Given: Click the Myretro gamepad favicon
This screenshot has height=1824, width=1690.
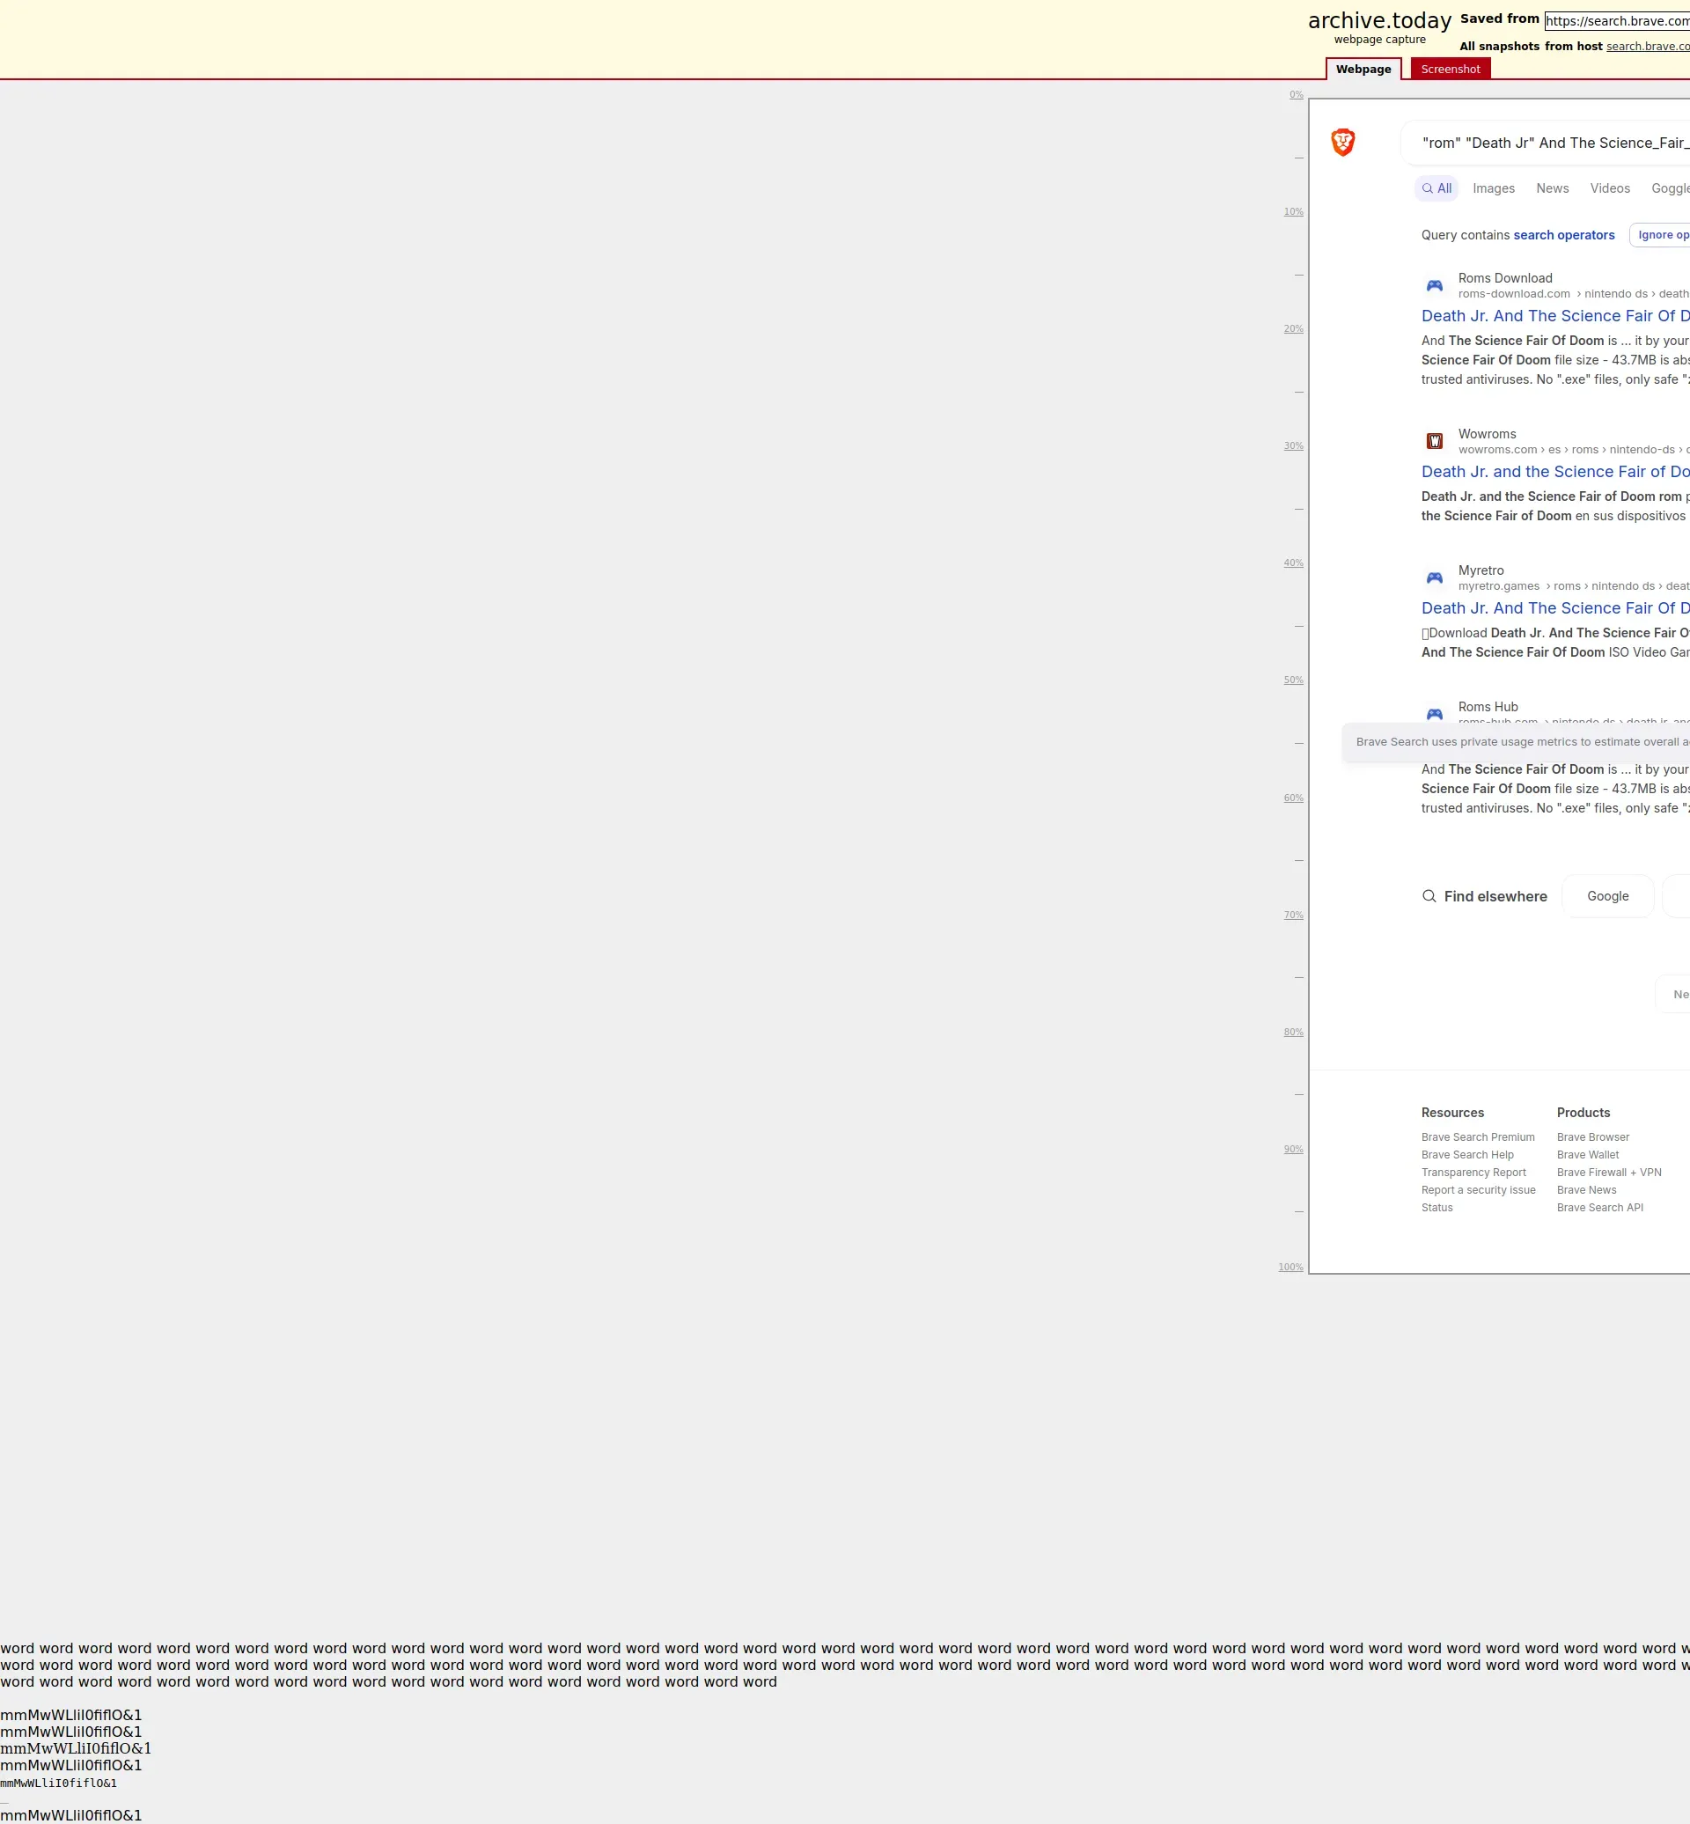Looking at the screenshot, I should point(1434,578).
